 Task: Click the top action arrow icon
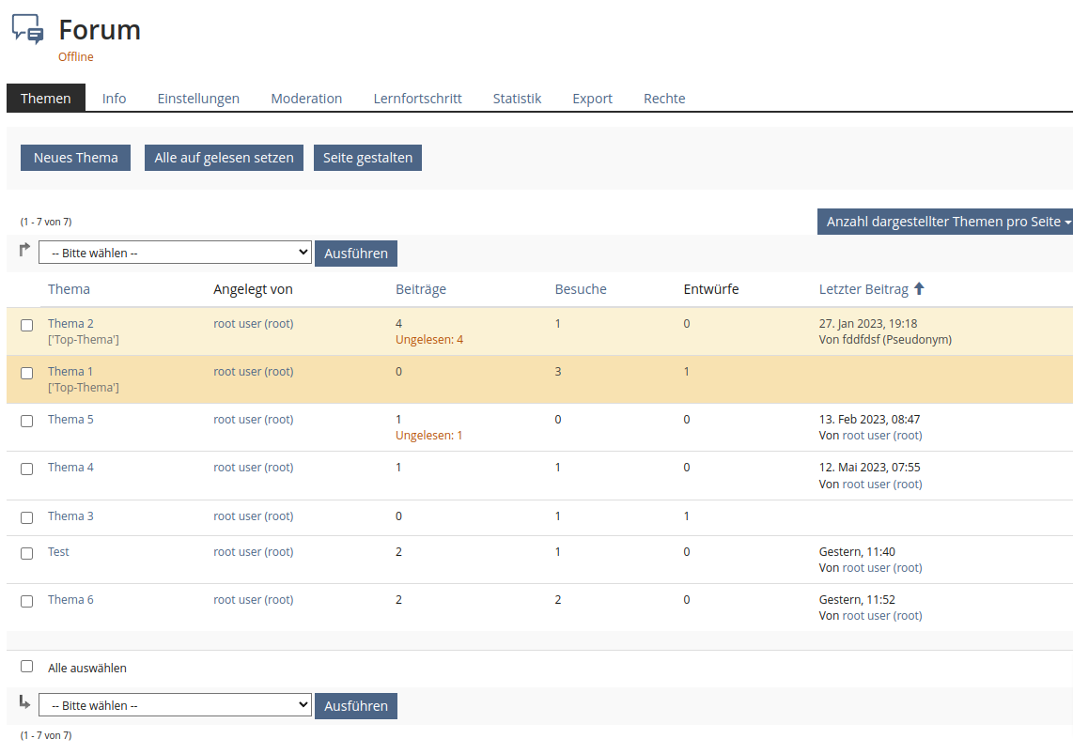pyautogui.click(x=24, y=250)
